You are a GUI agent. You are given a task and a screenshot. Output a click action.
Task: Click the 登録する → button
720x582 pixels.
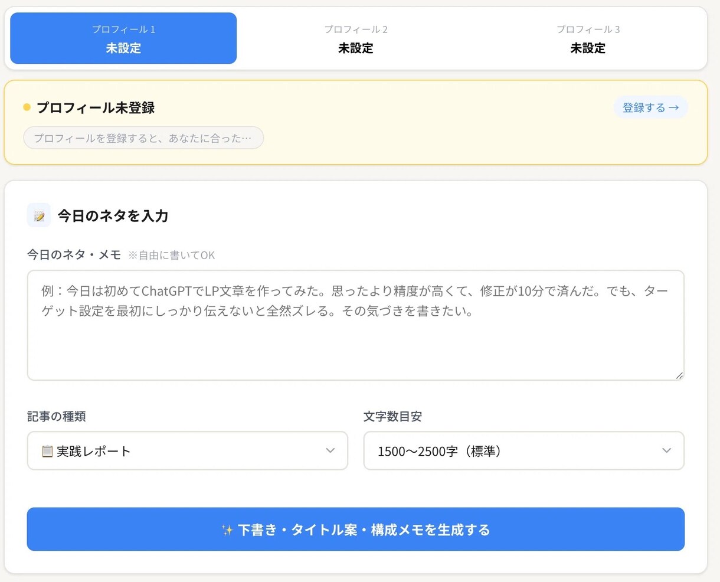650,107
